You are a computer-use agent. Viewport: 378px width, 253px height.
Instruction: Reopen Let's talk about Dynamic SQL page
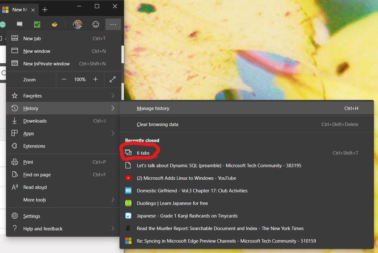coord(247,166)
